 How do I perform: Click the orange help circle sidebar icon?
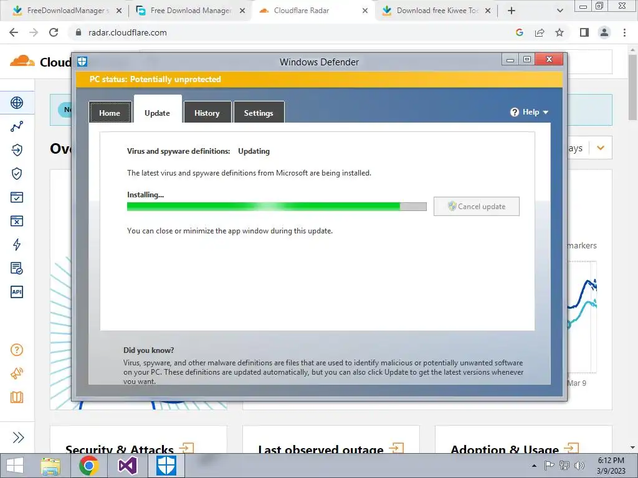coord(17,350)
